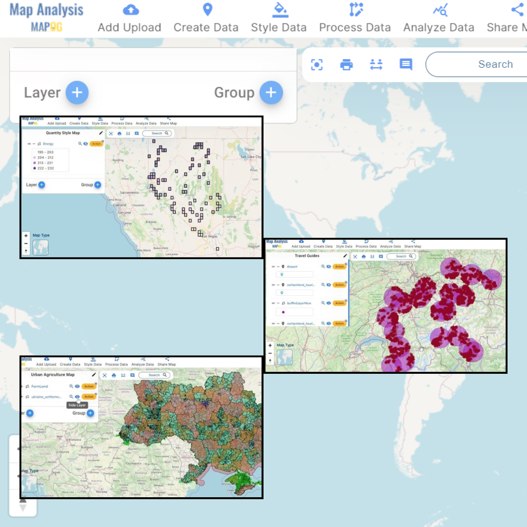Viewport: 527px width, 527px height.
Task: Open the Process Data menu
Action: pos(355,9)
